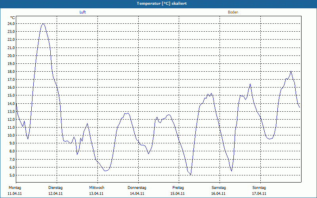Select the 19,0 axis value
Image resolution: width=317 pixels, height=198 pixels.
point(11,63)
